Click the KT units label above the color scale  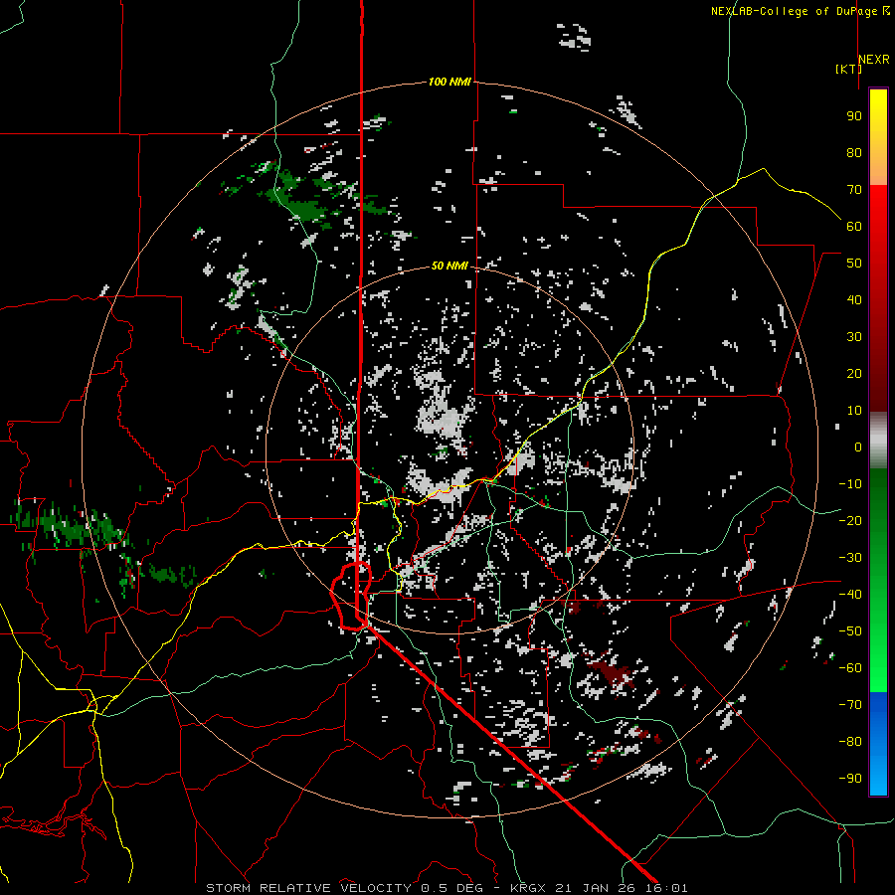[x=849, y=69]
